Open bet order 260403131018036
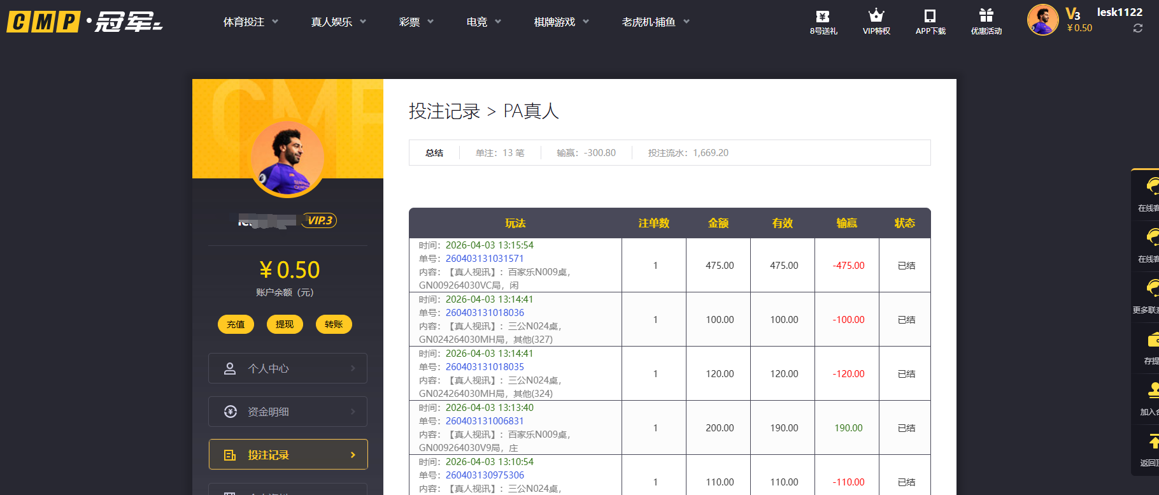 [x=485, y=313]
